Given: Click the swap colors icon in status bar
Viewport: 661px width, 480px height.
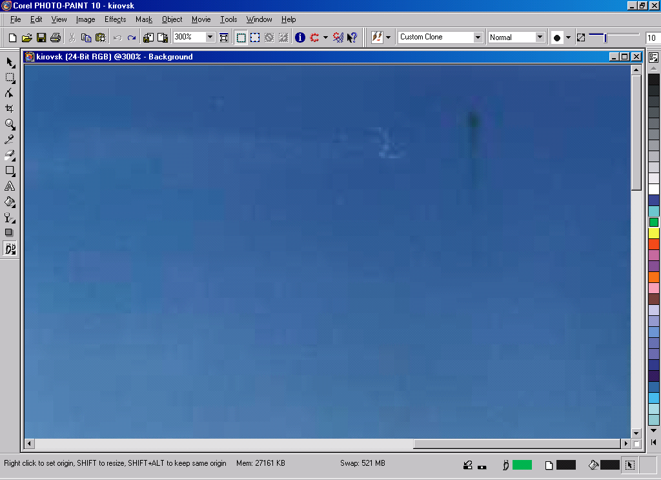Looking at the screenshot, I should (x=467, y=464).
